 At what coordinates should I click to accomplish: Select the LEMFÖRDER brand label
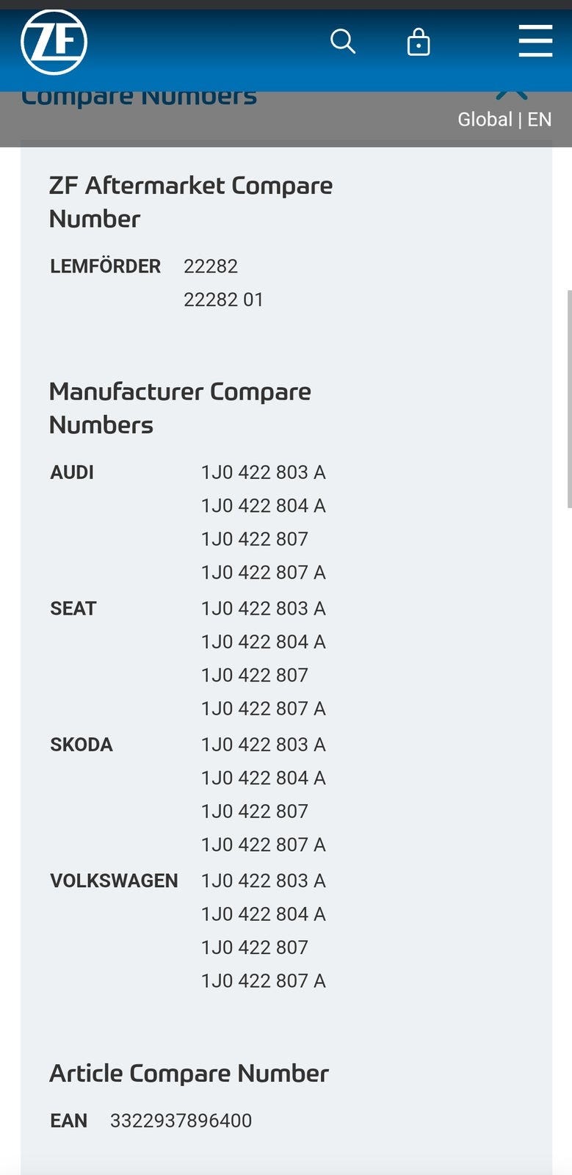(x=105, y=266)
